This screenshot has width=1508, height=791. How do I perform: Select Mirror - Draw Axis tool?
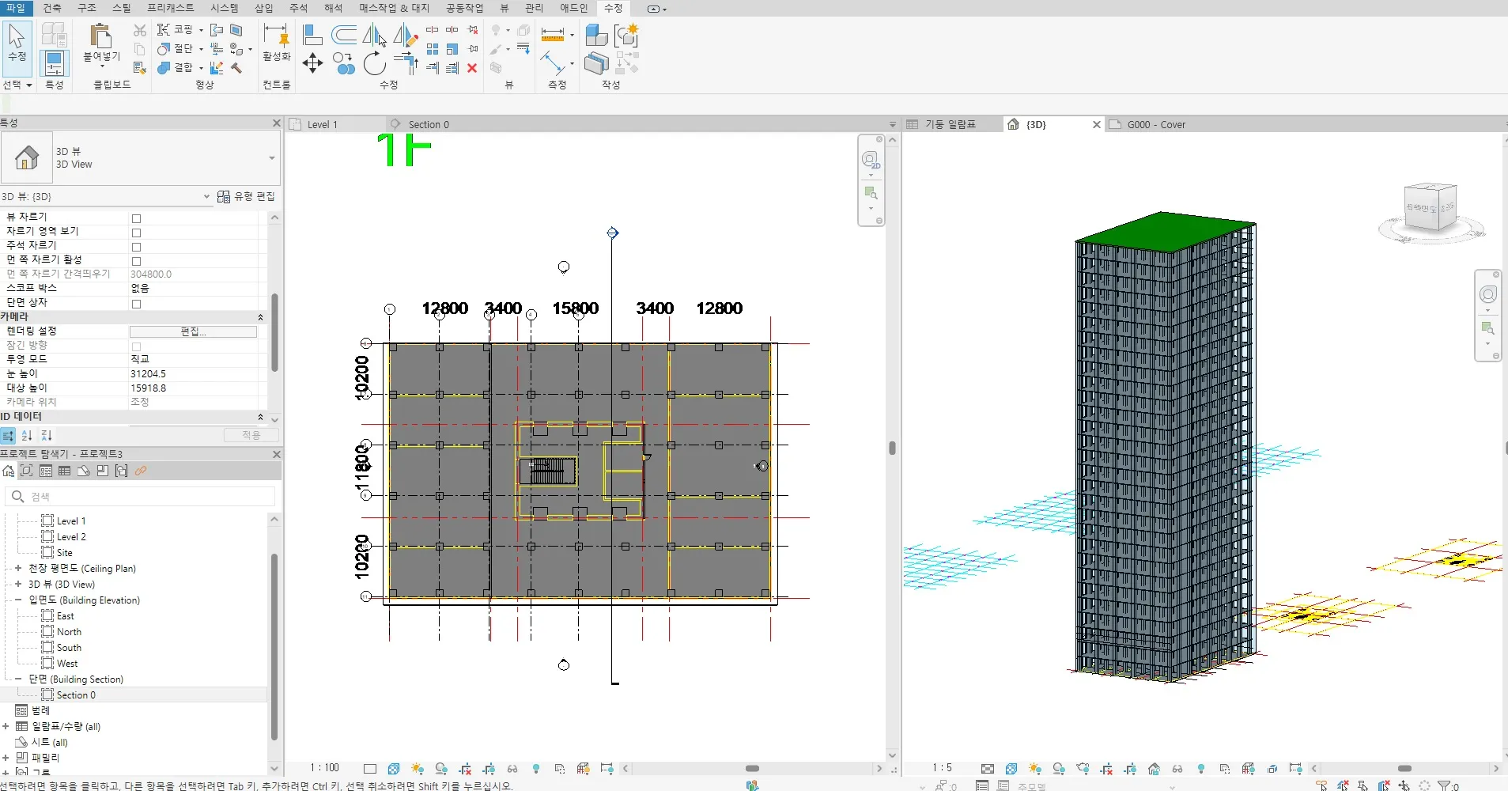[x=406, y=35]
